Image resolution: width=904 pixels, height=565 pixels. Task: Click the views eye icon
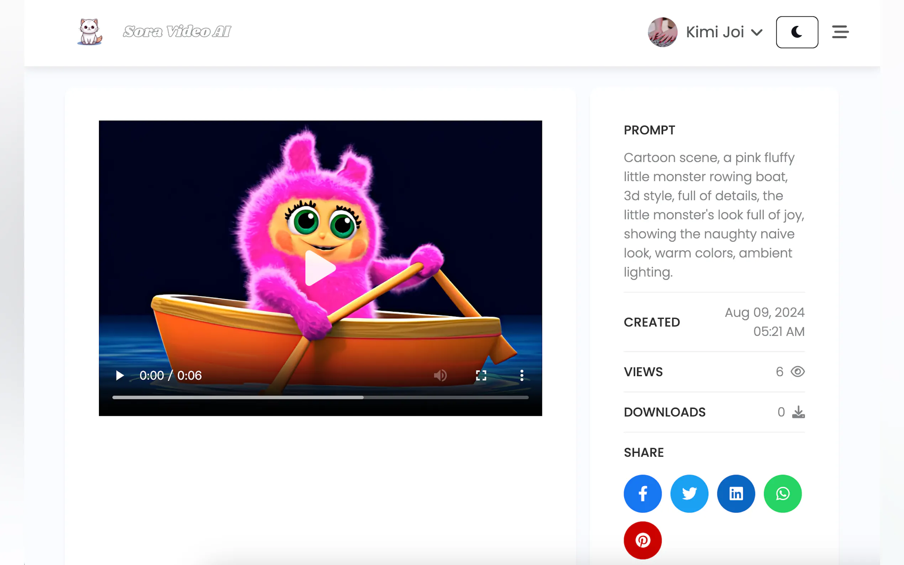(798, 372)
